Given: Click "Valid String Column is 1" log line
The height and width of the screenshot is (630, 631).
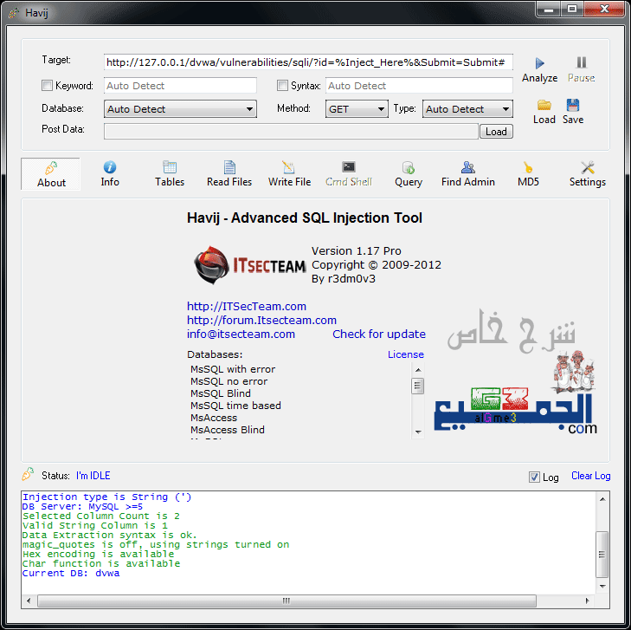Looking at the screenshot, I should (x=95, y=526).
